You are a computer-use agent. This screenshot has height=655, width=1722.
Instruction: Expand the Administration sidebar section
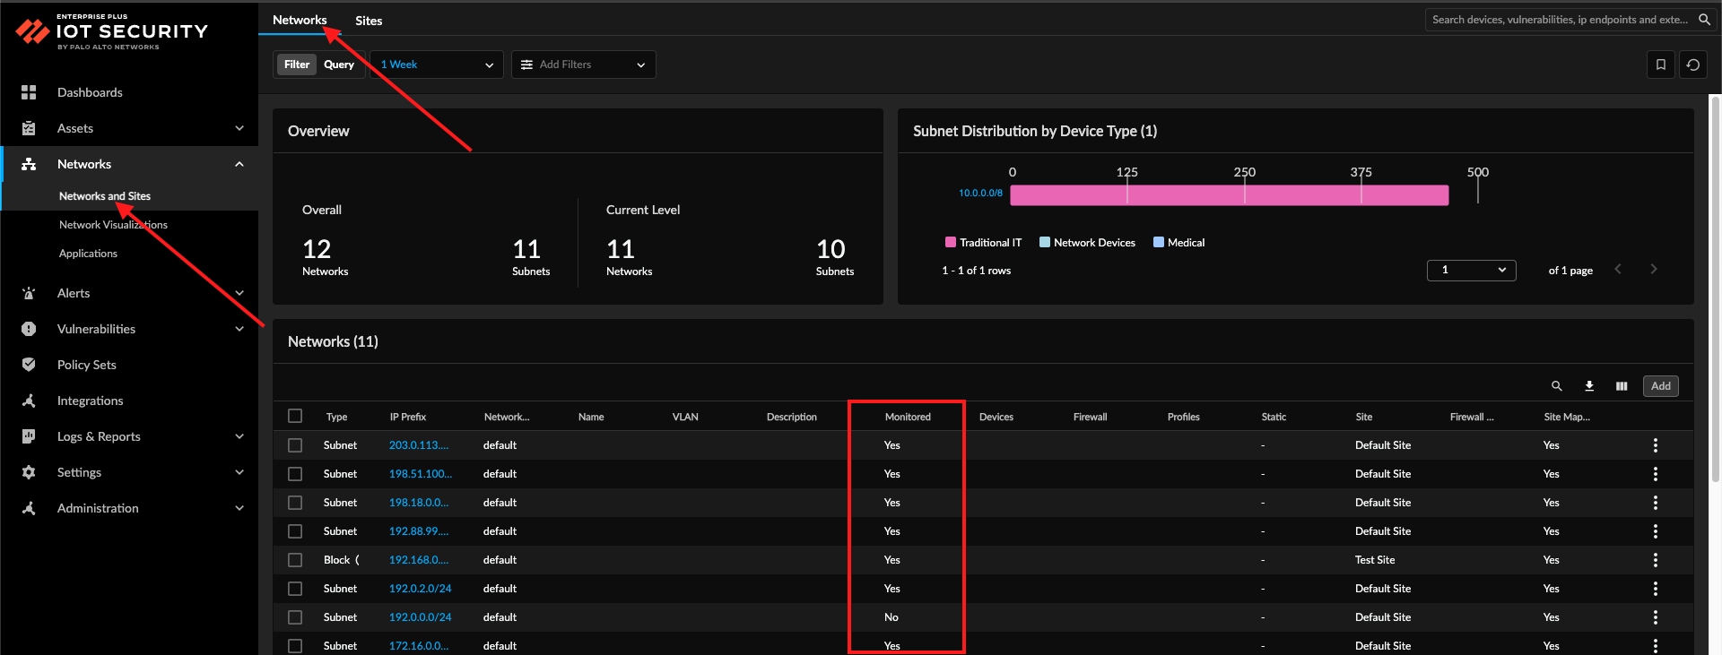pyautogui.click(x=239, y=508)
